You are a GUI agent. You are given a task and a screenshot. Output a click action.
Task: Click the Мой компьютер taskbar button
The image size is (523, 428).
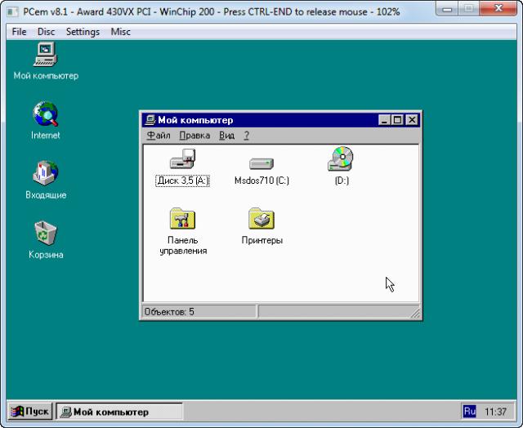coord(119,412)
